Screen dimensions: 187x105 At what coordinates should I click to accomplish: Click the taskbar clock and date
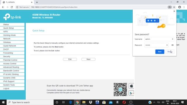click(x=175, y=102)
